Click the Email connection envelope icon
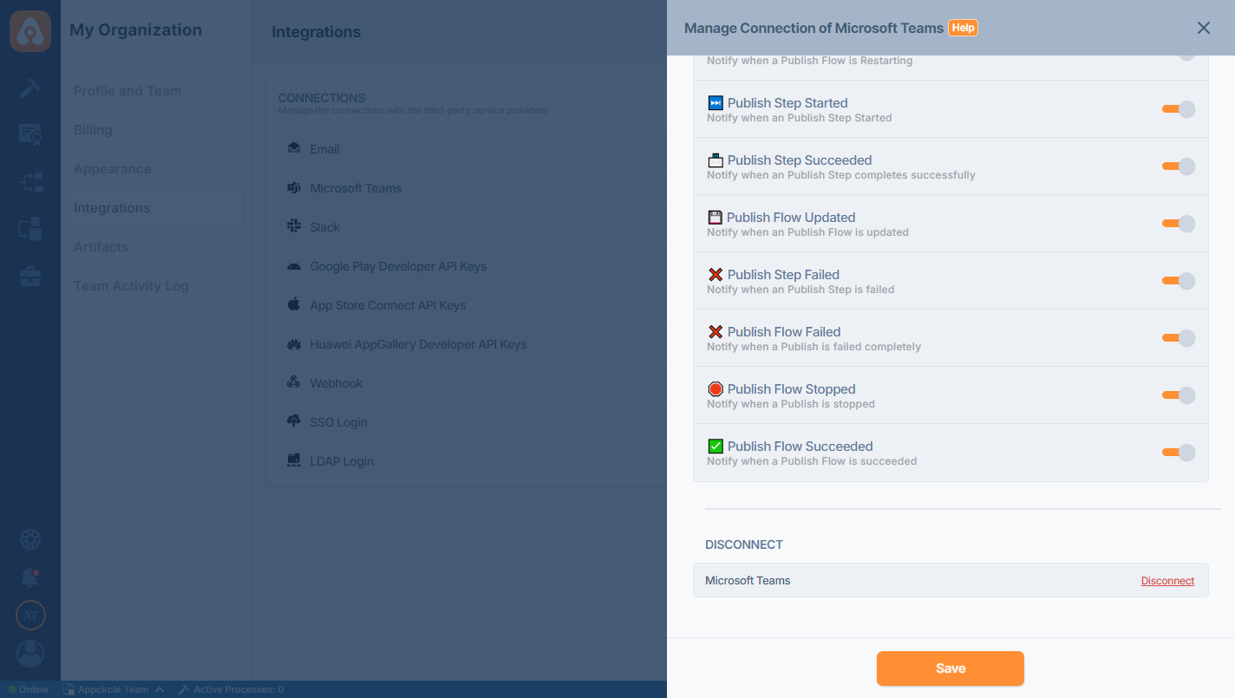 click(x=294, y=148)
